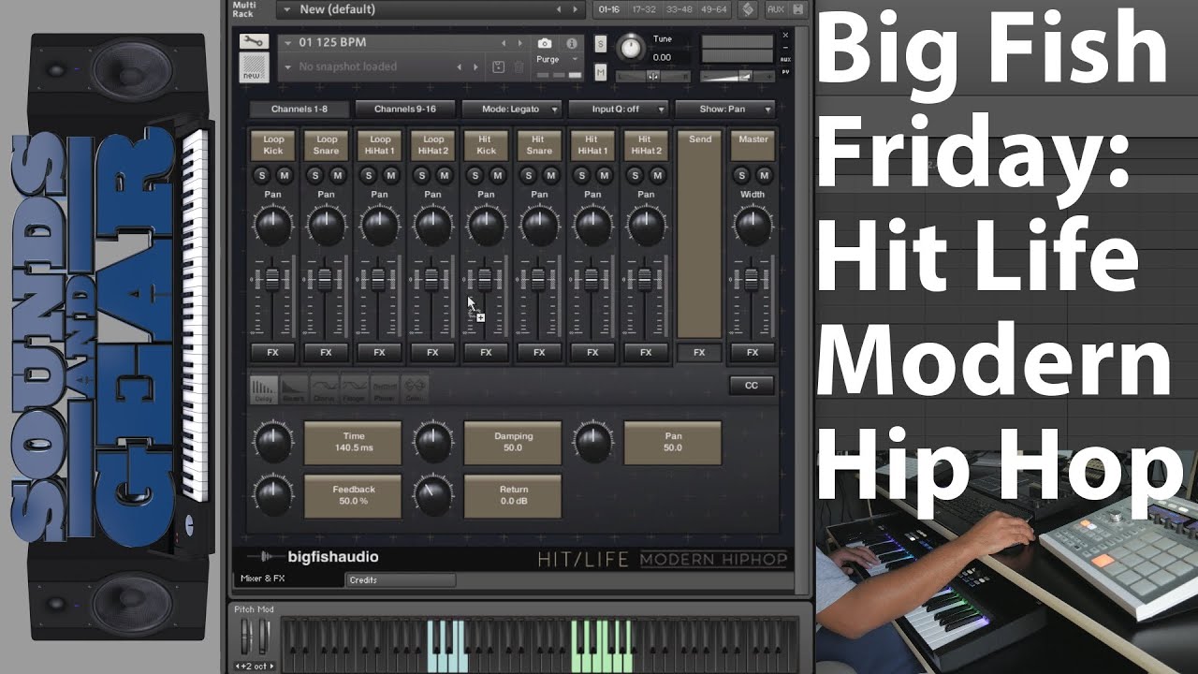
Task: Open instrument edit mode wrench icon
Action: tap(254, 41)
